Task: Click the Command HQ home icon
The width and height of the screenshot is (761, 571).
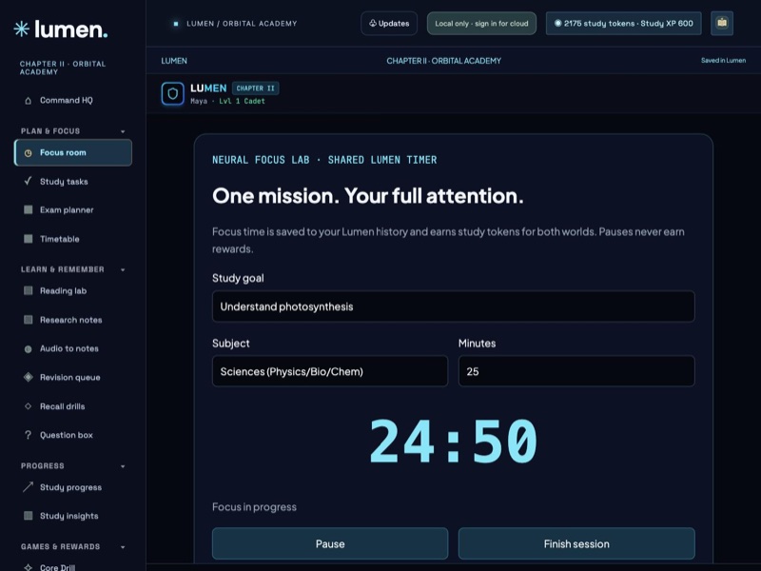Action: click(x=29, y=101)
